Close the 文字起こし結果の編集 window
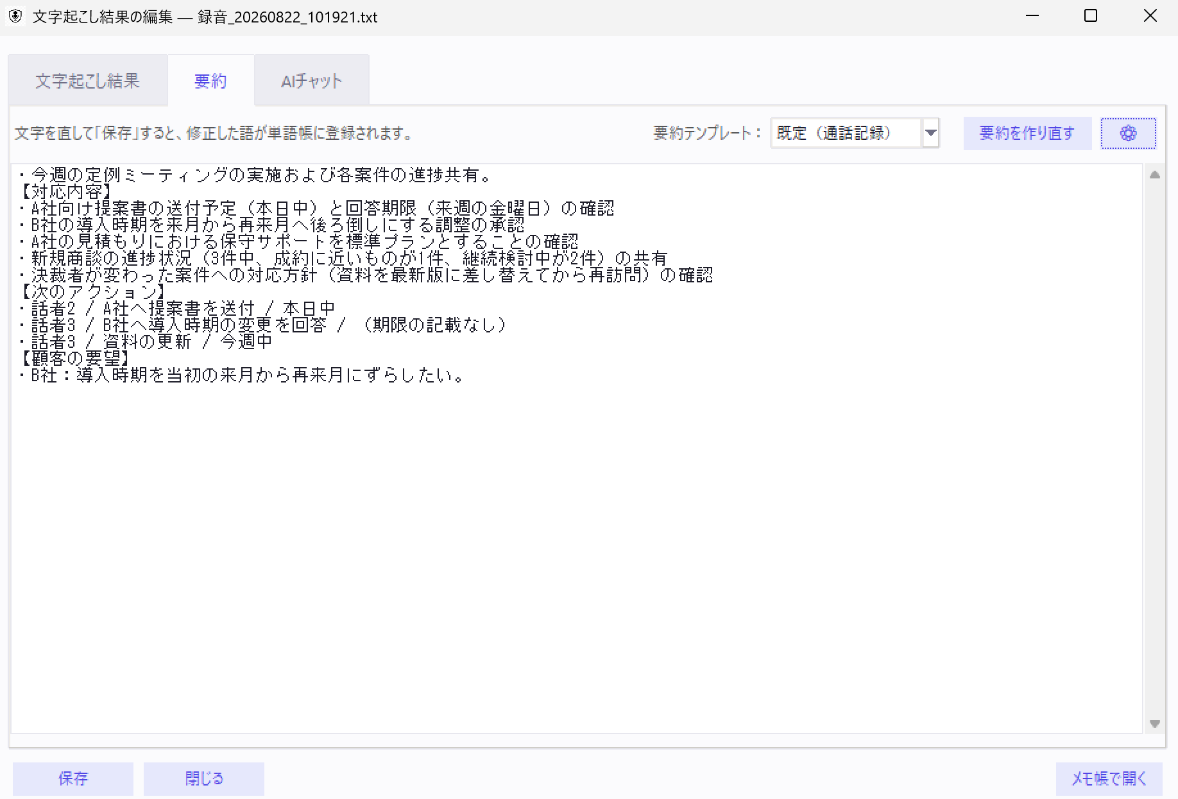This screenshot has width=1178, height=799. pyautogui.click(x=1150, y=16)
